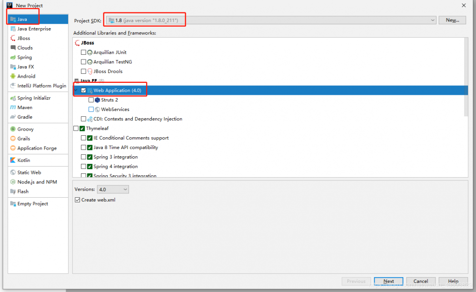Click the Arquillian TestNG framework icon
Image resolution: width=476 pixels, height=292 pixels.
pyautogui.click(x=90, y=62)
